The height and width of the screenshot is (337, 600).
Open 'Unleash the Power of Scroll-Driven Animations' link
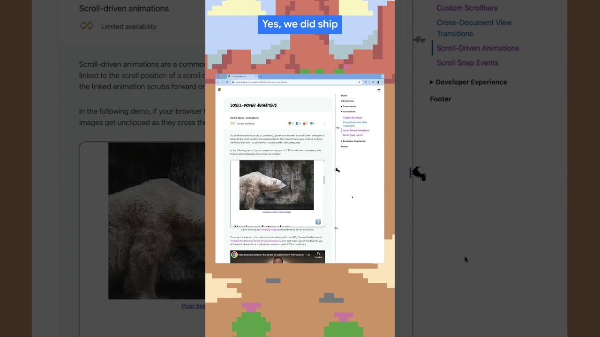(255, 241)
